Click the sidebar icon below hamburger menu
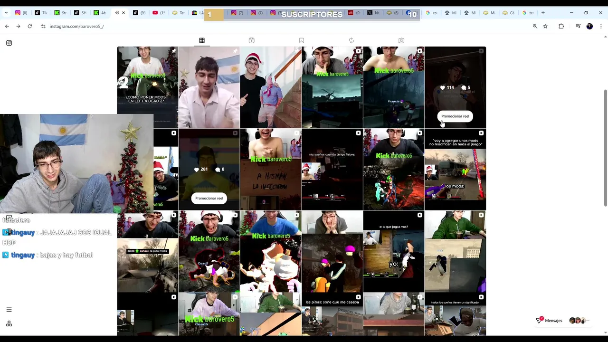The image size is (608, 342). pos(9,323)
